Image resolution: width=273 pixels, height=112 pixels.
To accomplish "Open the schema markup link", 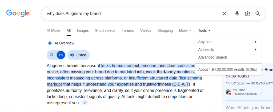I will point(194,78).
